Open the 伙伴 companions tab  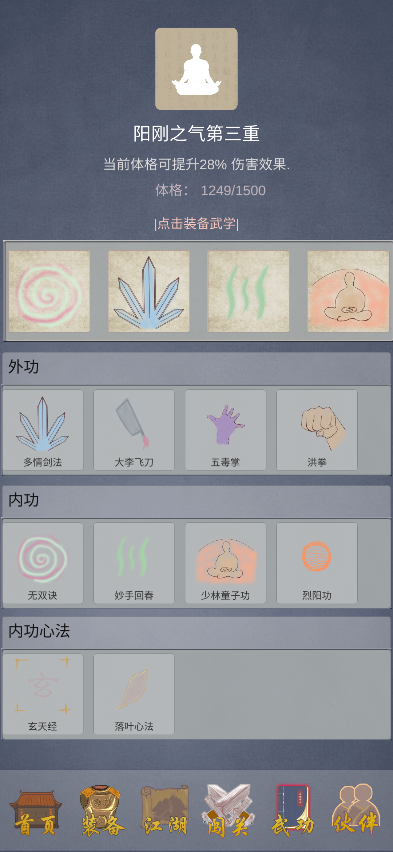[x=356, y=810]
